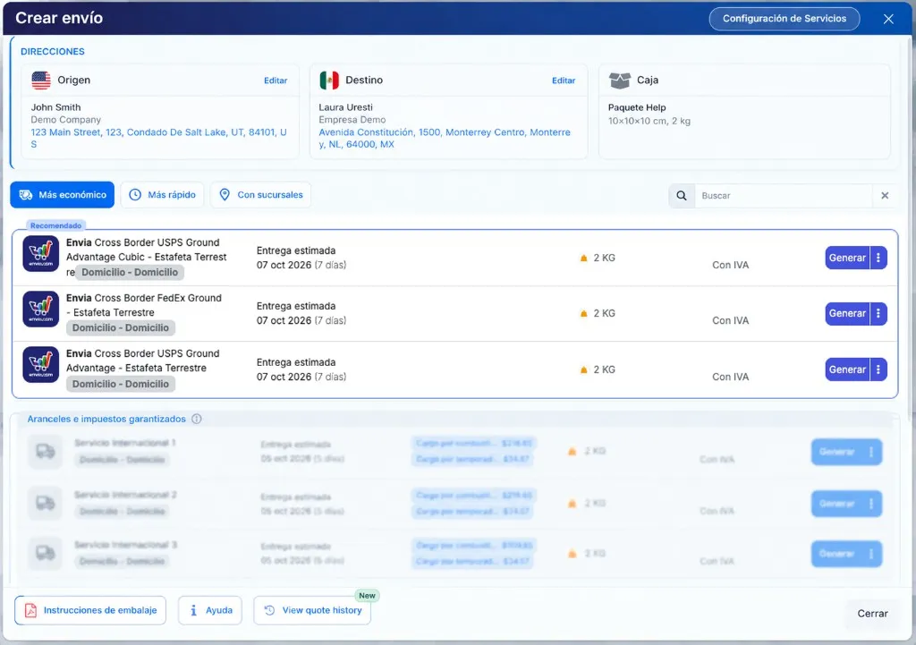Image resolution: width=916 pixels, height=645 pixels.
Task: Click the Ayuda button
Action: pyautogui.click(x=210, y=610)
